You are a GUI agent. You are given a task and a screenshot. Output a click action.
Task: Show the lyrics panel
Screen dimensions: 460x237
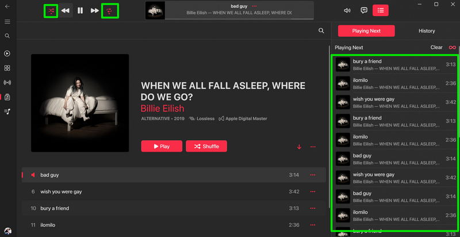click(x=364, y=10)
